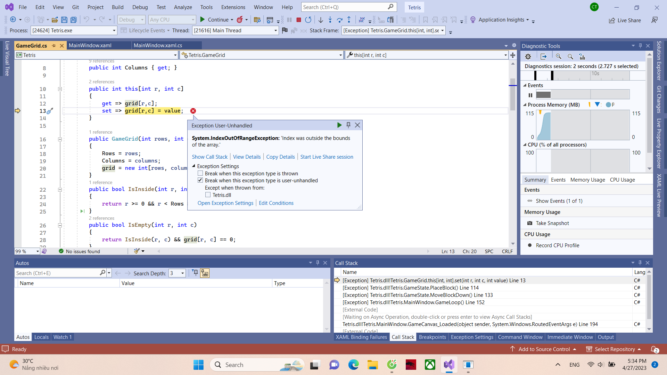Viewport: 667px width, 375px height.
Task: Pin the Exception User-Unhandled popup
Action: (x=348, y=125)
